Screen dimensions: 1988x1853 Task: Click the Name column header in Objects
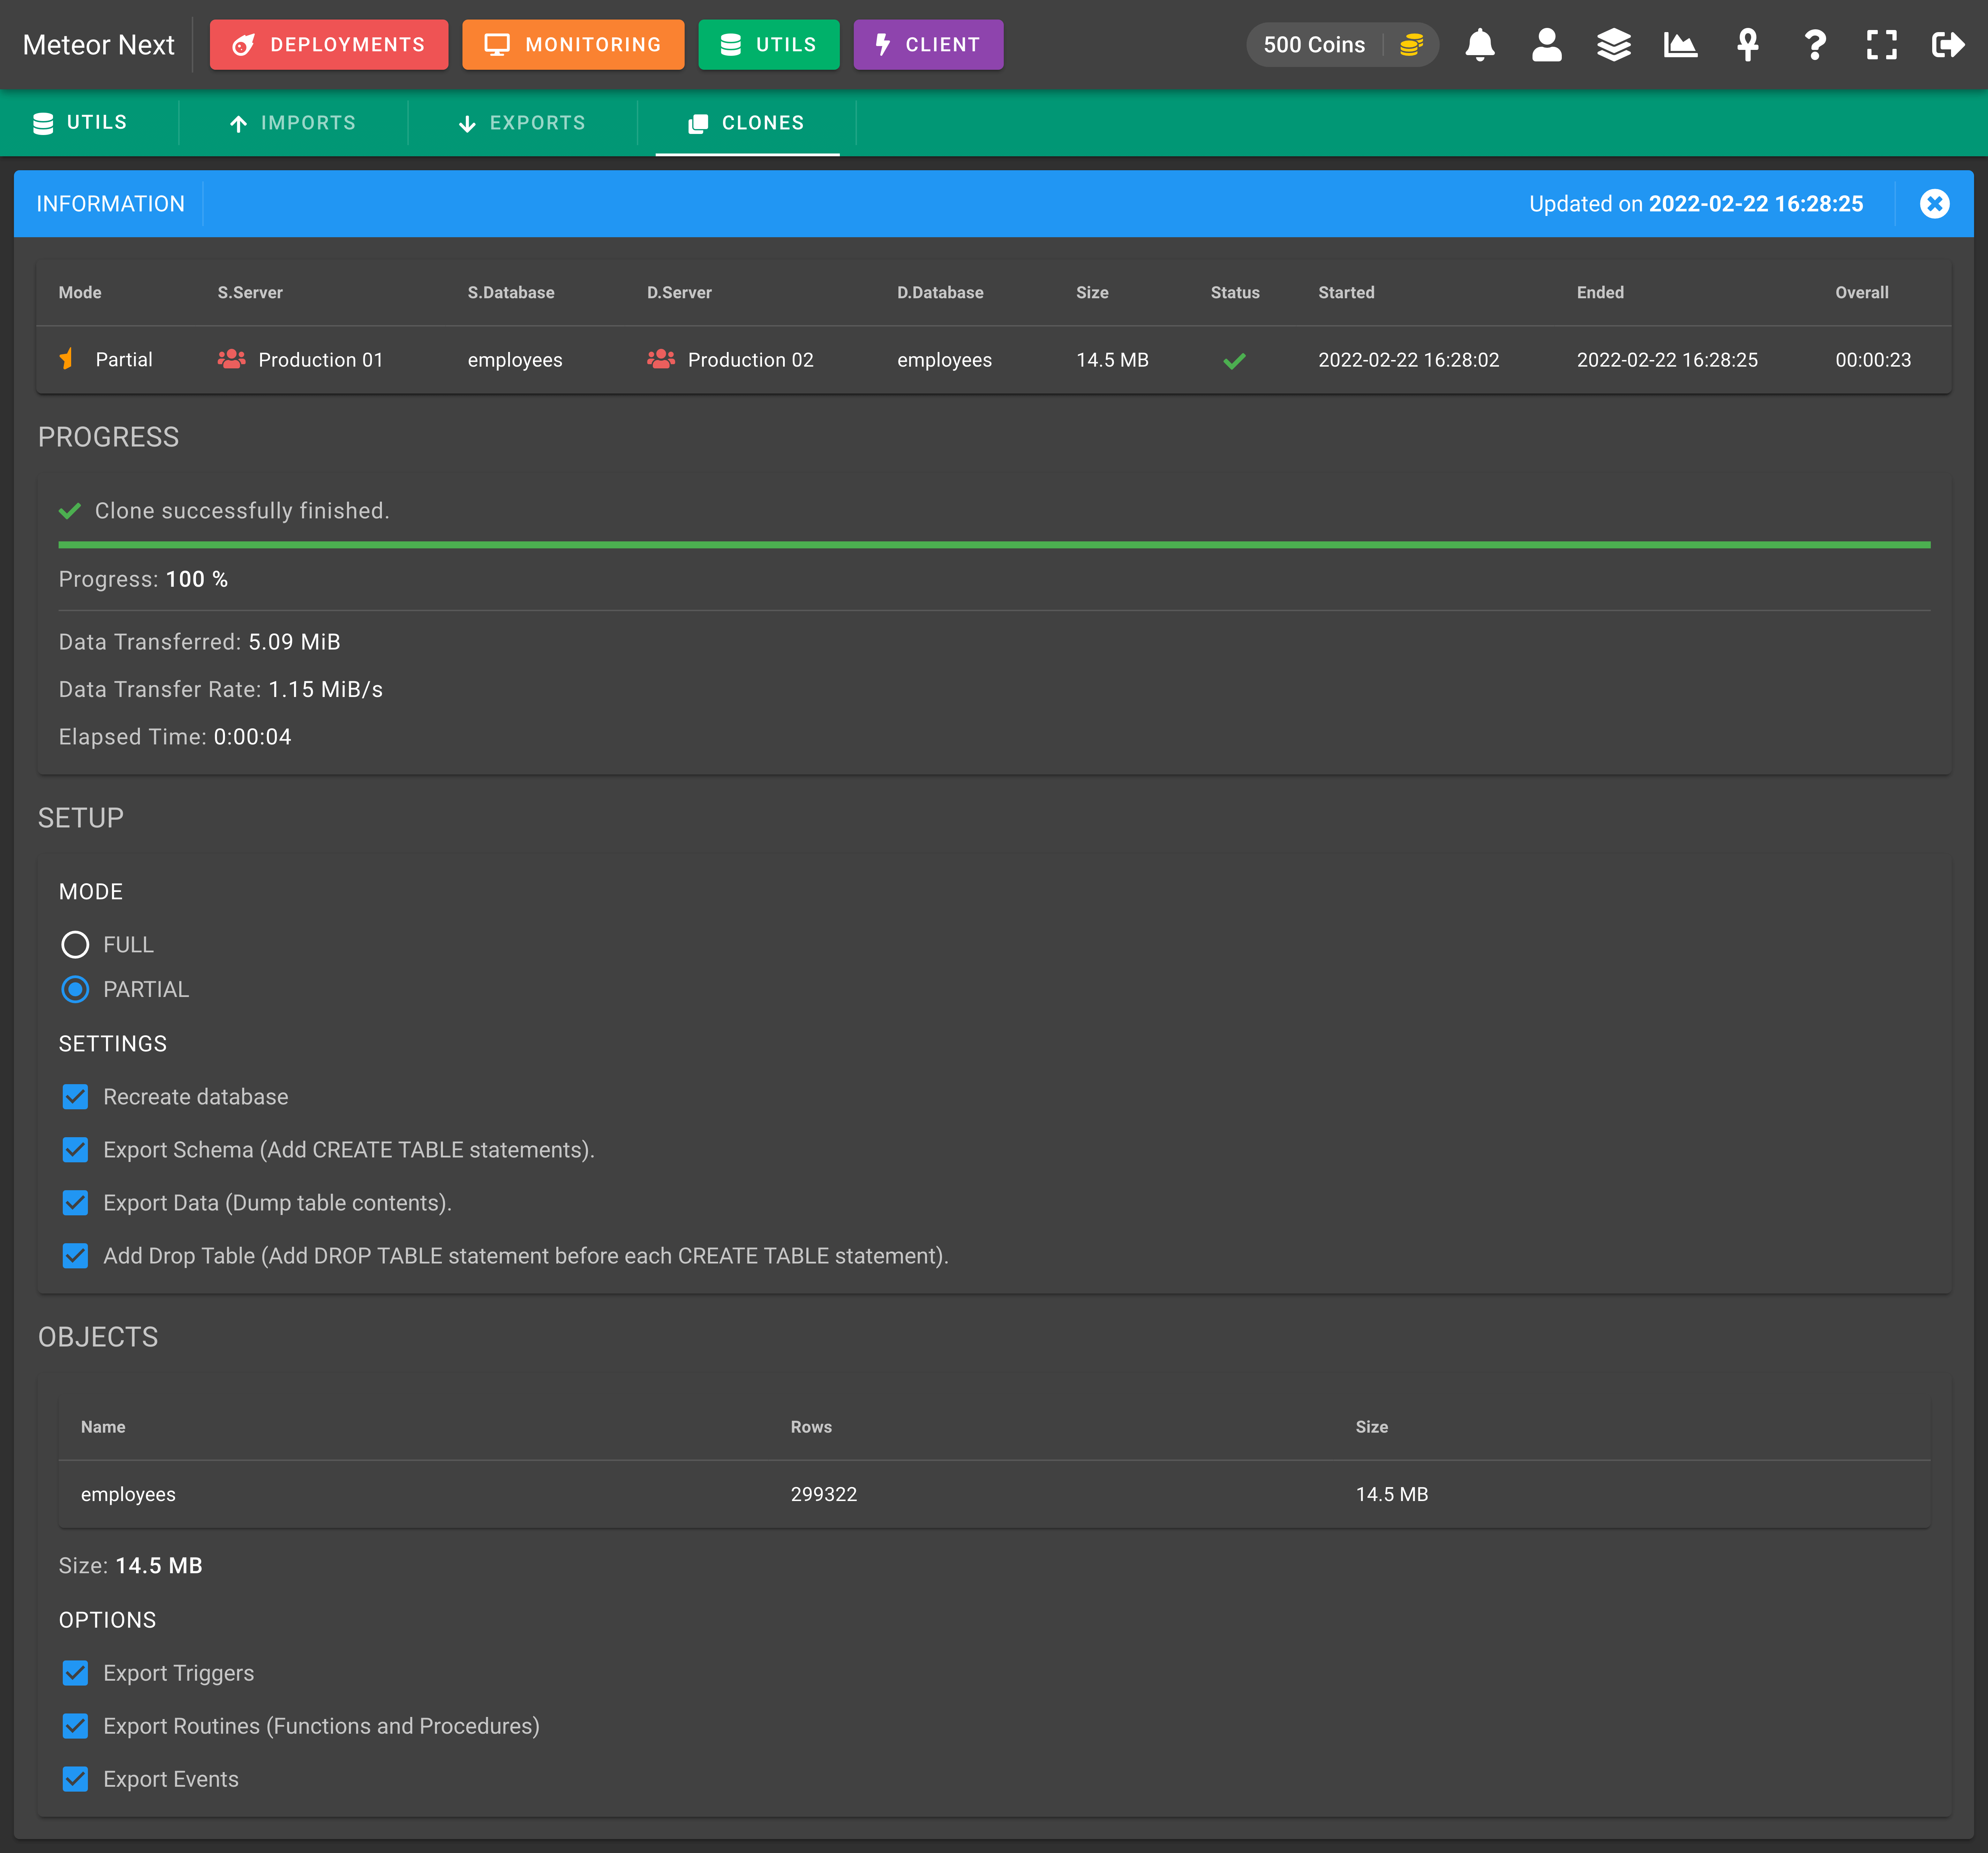pyautogui.click(x=103, y=1427)
